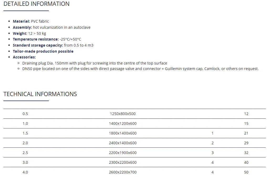Click the value 50 in the last table row
The width and height of the screenshot is (271, 179).
click(x=246, y=172)
